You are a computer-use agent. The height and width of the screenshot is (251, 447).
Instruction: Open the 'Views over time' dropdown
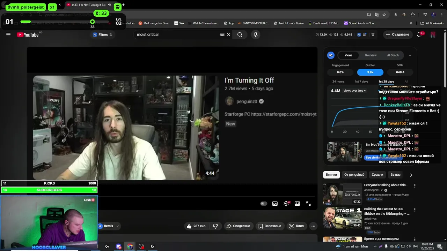click(355, 91)
